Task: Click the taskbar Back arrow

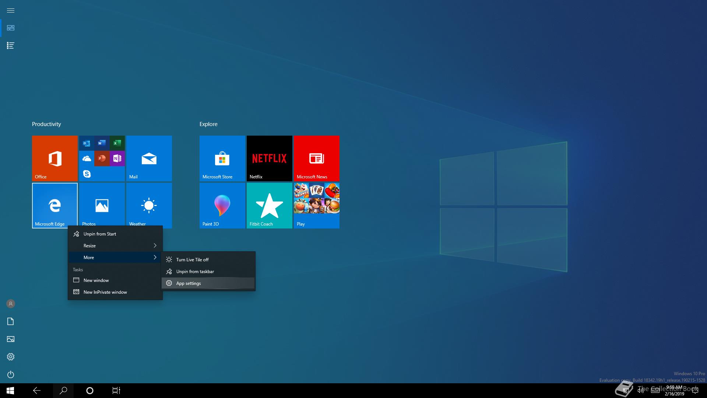Action: click(37, 391)
